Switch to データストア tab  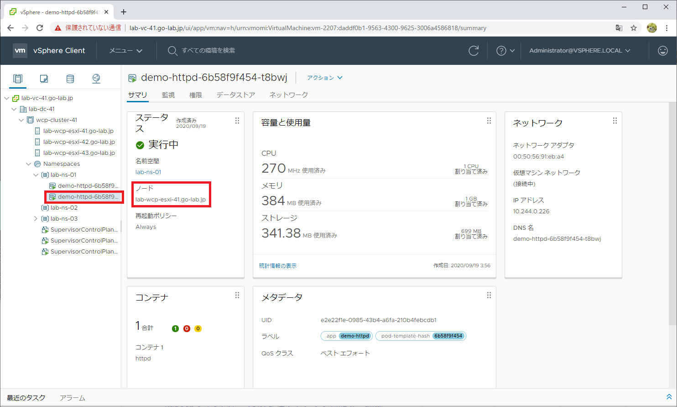point(236,95)
